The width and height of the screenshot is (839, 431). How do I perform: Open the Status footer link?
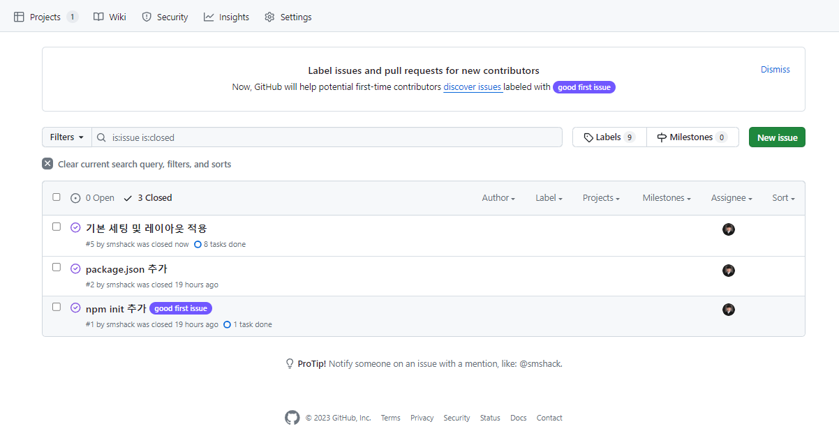click(490, 418)
